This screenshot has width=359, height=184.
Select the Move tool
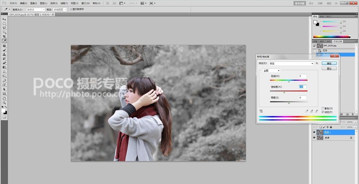(4, 20)
